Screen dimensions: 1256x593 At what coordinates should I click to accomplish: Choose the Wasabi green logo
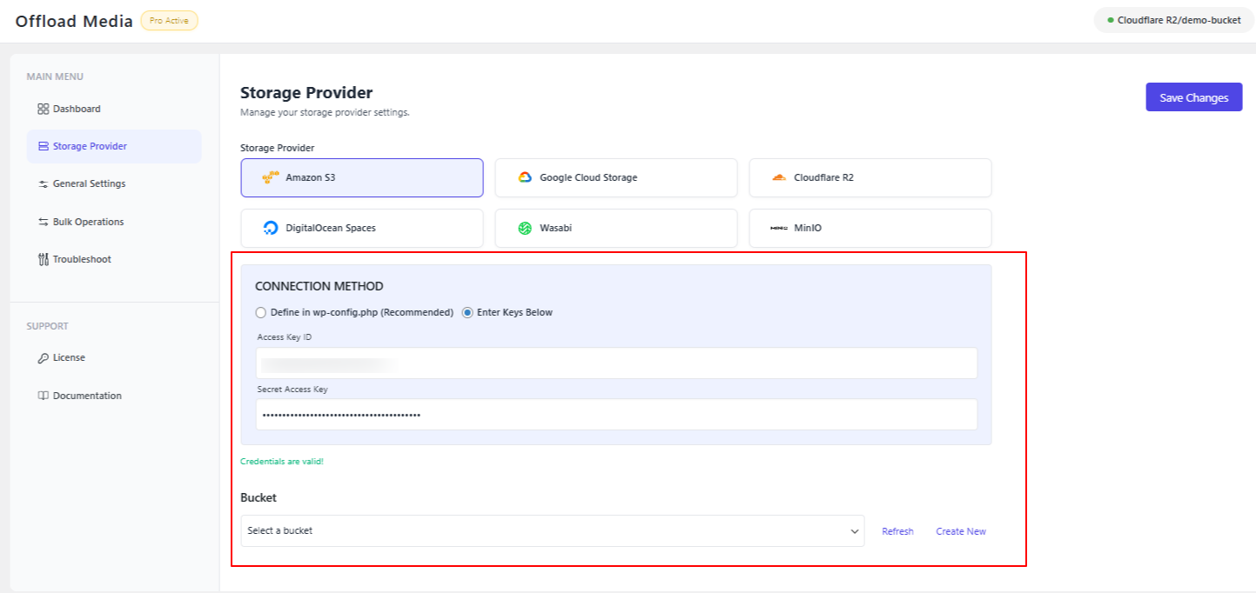525,228
